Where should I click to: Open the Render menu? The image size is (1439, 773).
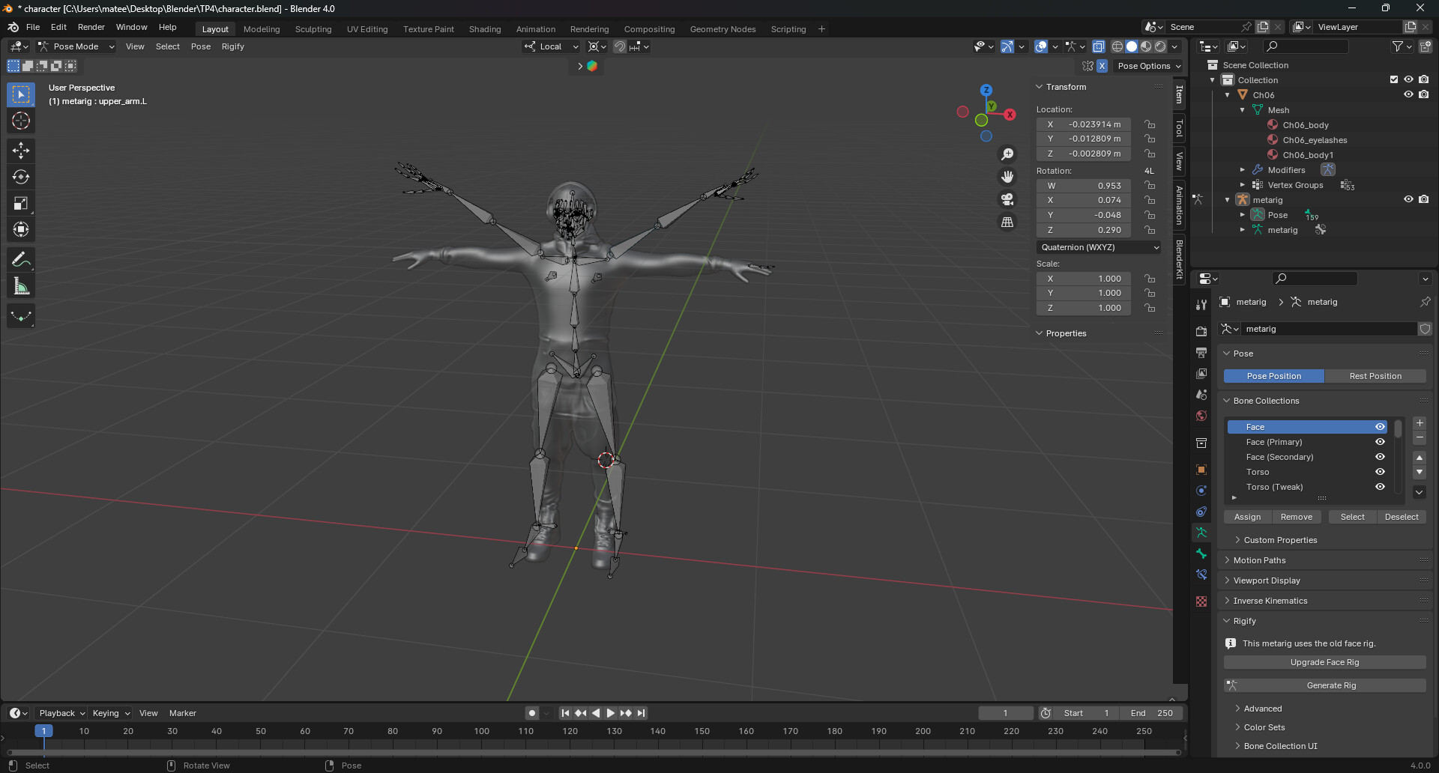(91, 27)
